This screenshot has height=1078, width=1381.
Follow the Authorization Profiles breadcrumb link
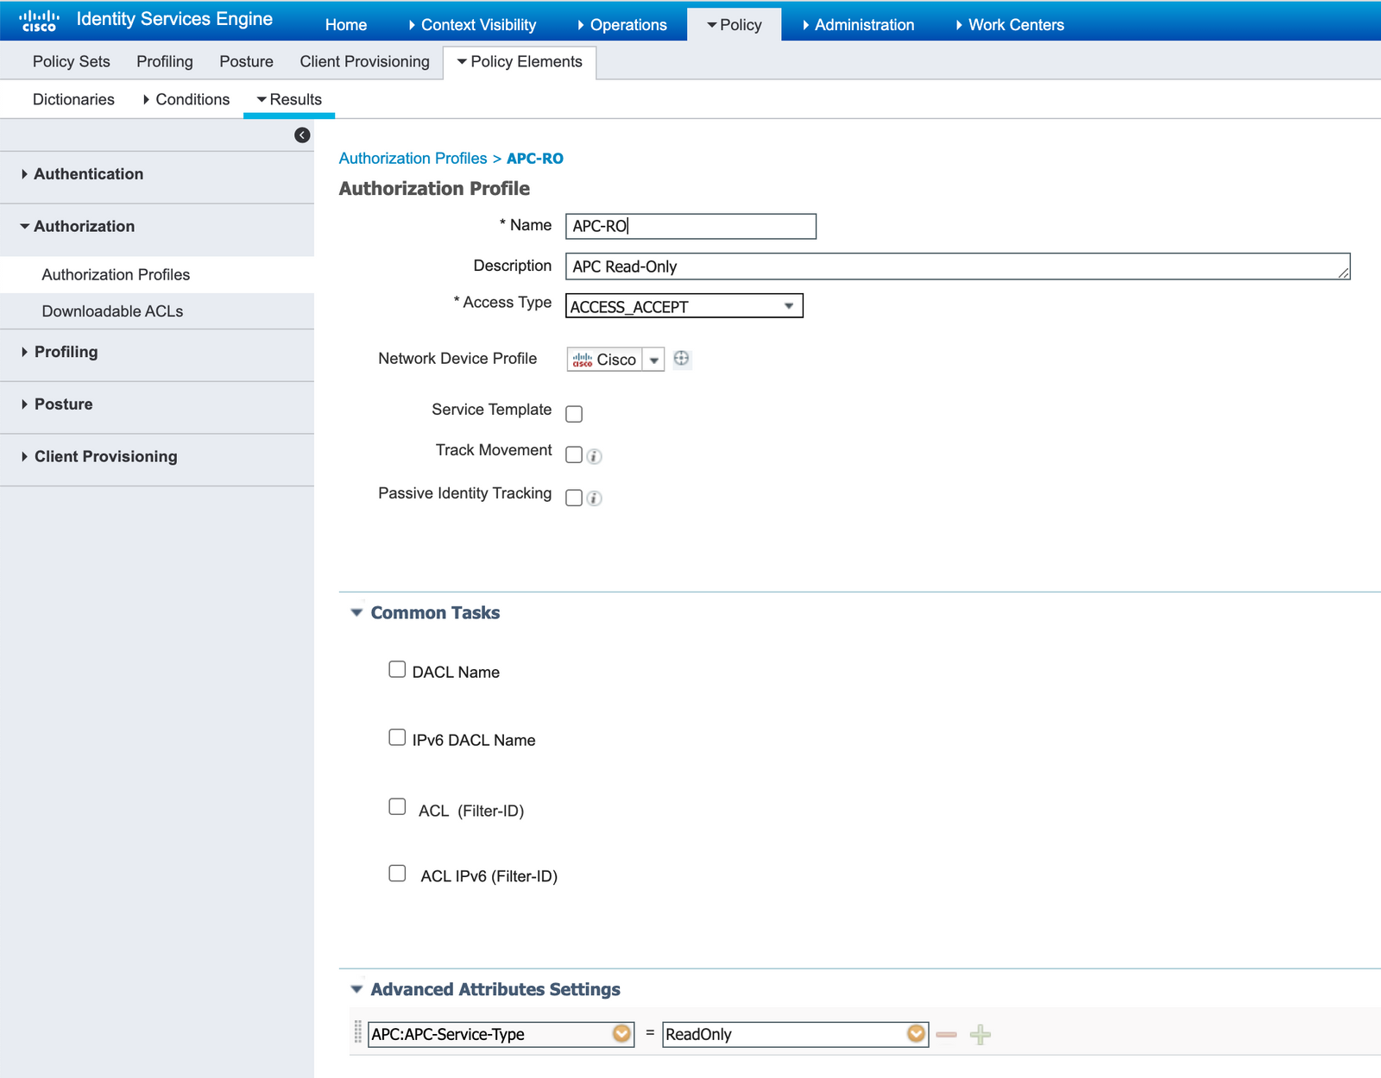413,158
